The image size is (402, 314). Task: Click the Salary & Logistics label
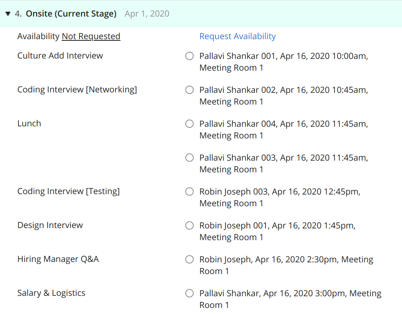point(51,293)
